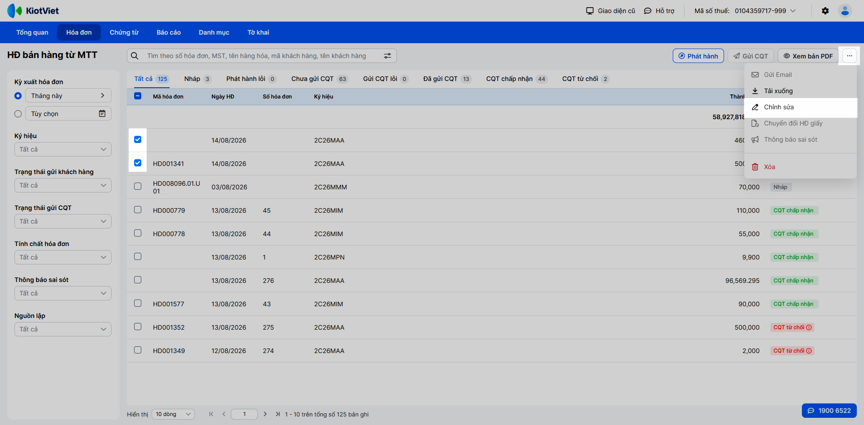Click the Nháp status badge on HD008096.01.U01
Image resolution: width=864 pixels, height=425 pixels.
tap(781, 187)
